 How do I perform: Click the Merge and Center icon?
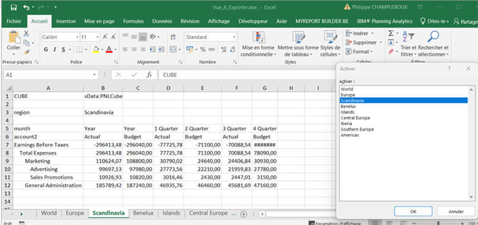tap(173, 50)
